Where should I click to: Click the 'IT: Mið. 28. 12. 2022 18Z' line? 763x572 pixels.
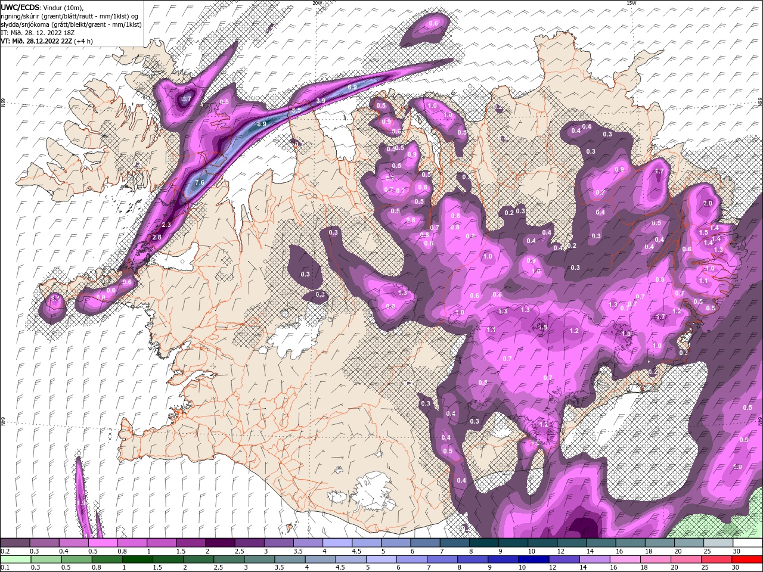(x=36, y=32)
